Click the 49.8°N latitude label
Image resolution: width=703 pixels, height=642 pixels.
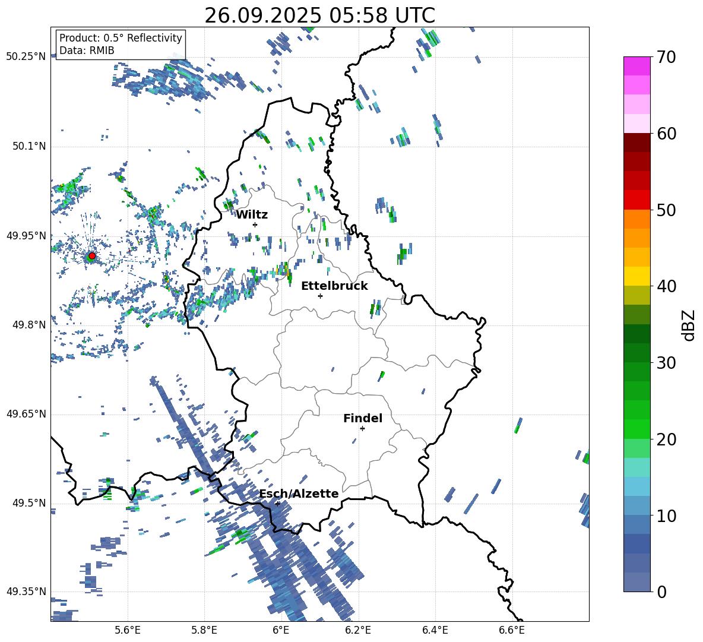(29, 325)
